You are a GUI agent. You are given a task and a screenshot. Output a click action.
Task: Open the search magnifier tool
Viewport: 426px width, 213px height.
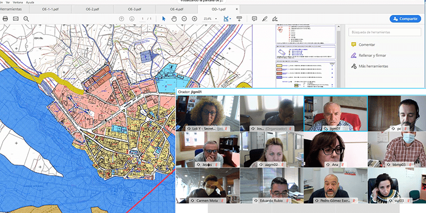[x=26, y=19]
